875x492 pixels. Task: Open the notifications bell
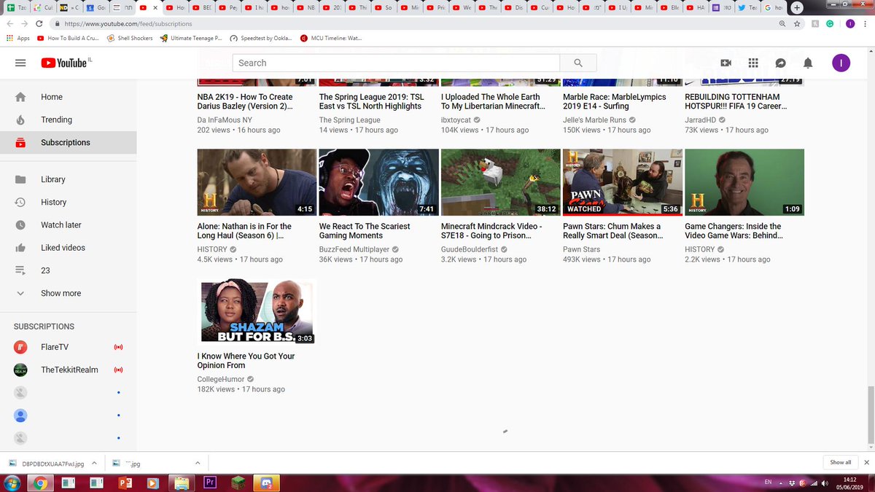tap(808, 63)
